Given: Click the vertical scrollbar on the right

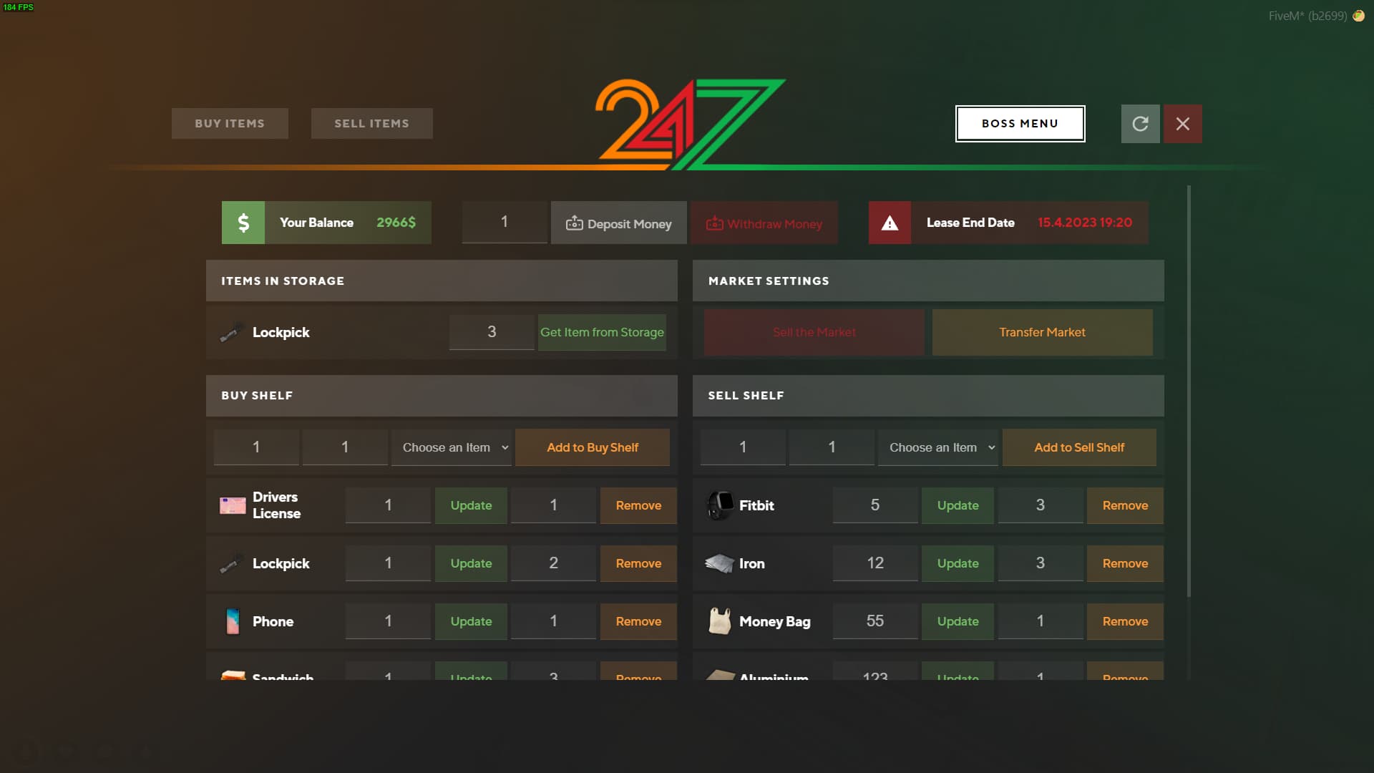Looking at the screenshot, I should tap(1189, 391).
